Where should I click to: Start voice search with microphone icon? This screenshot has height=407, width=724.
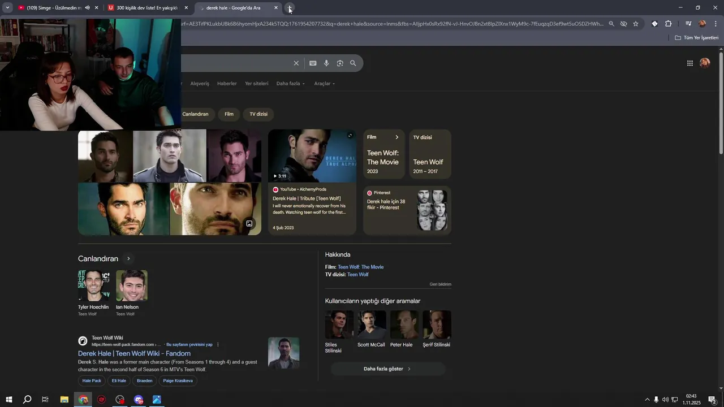[x=326, y=63]
